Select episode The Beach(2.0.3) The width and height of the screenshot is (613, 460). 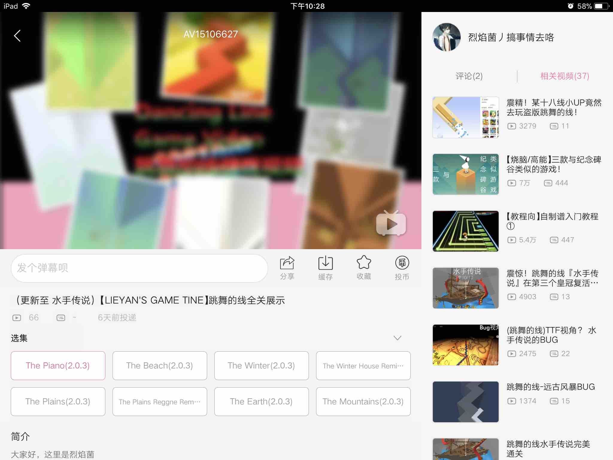[x=160, y=366]
